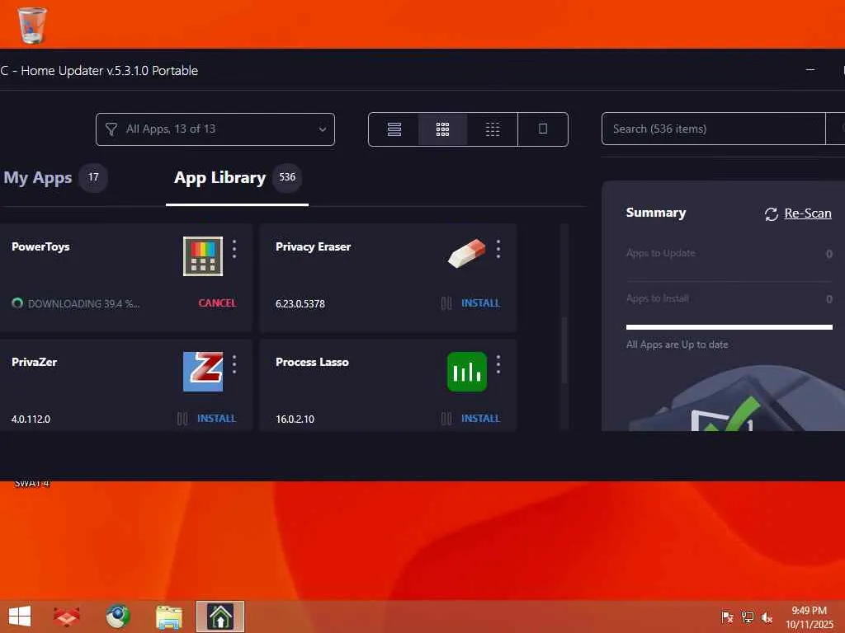
Task: Open File Explorer from the taskbar
Action: click(x=168, y=617)
